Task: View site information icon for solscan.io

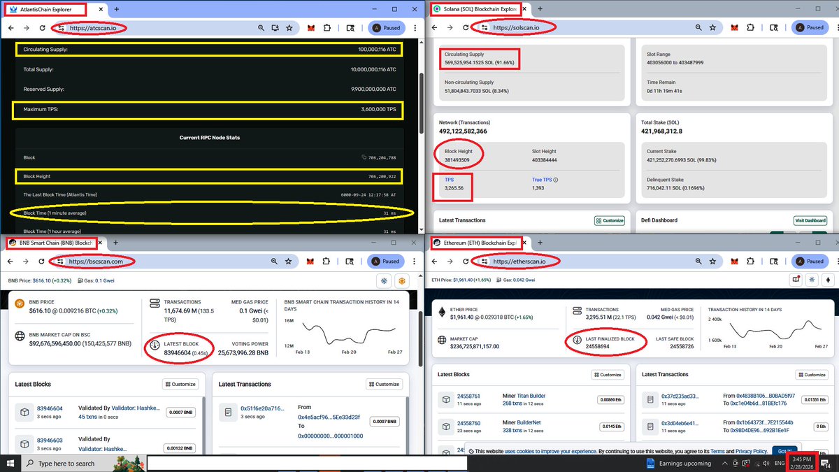Action: pyautogui.click(x=483, y=27)
